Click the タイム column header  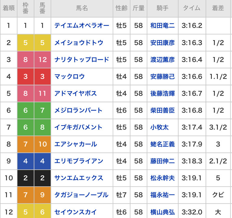click(192, 8)
